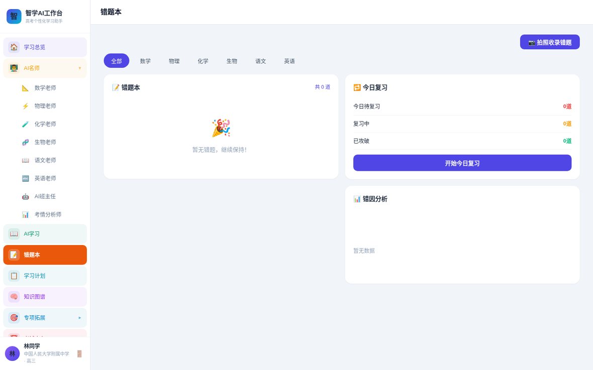Click the 高考个性化学习助手 subtitle
Image resolution: width=593 pixels, height=370 pixels.
(44, 21)
